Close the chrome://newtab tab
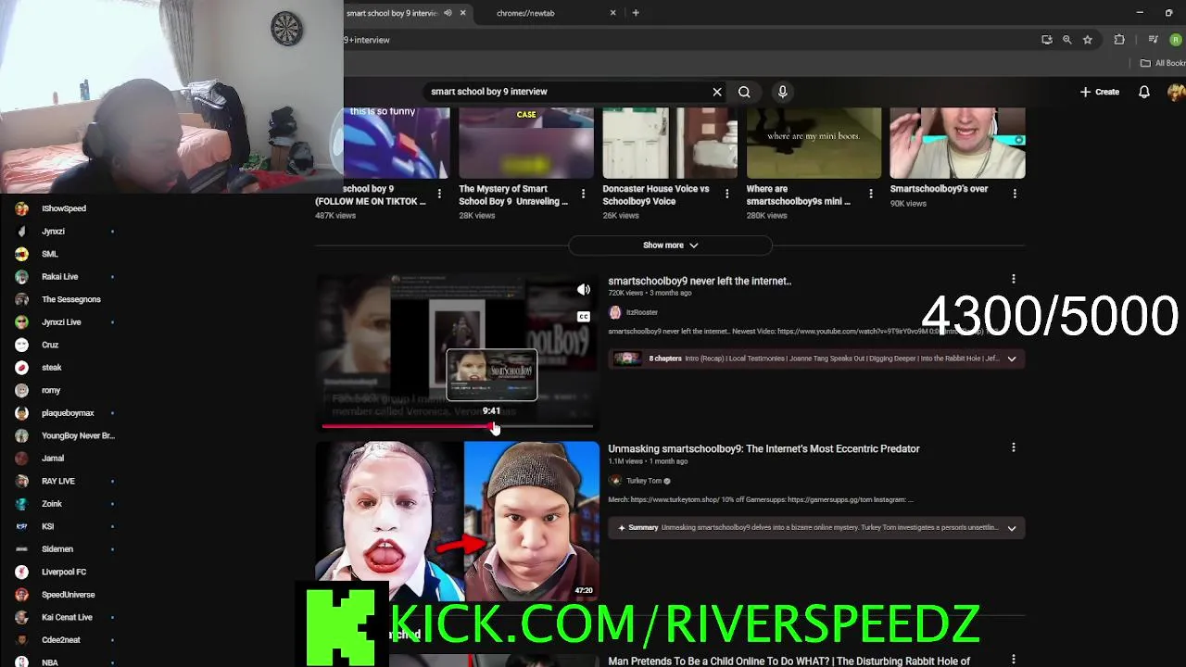1186x667 pixels. click(612, 13)
